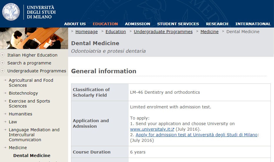The height and width of the screenshot is (162, 274).
Task: Click the arrow icon beside Search a programme
Action: coord(2,63)
